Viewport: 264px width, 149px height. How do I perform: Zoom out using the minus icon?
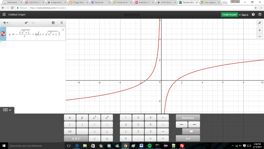tap(259, 36)
